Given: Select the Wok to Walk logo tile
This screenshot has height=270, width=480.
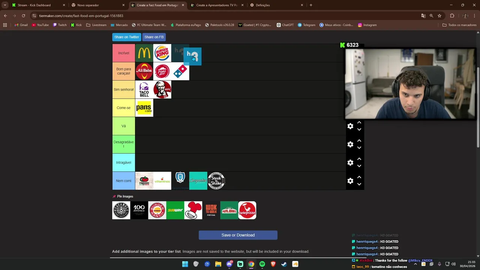Looking at the screenshot, I should (x=211, y=210).
